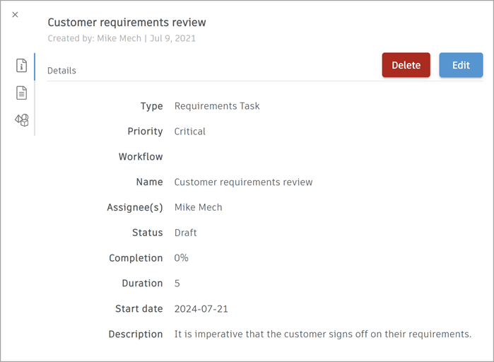Click the start date 2024-07-21

[201, 309]
